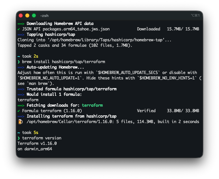
Task: Click the 'took 2s' duration line
Action: pyautogui.click(x=30, y=56)
